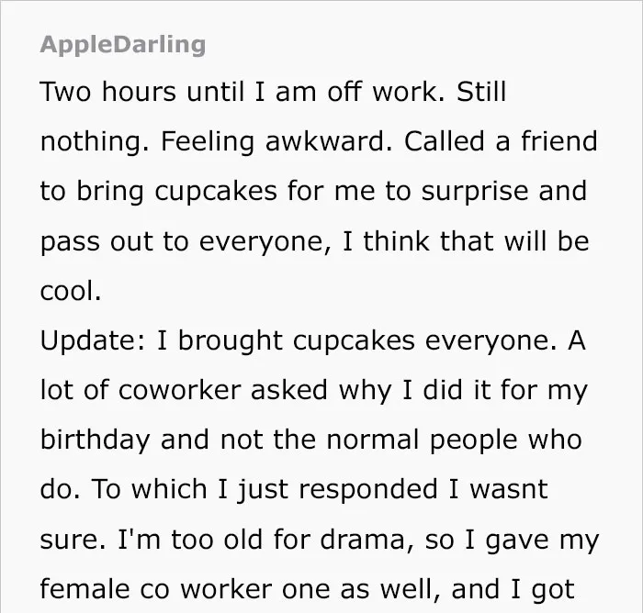This screenshot has height=613, width=643.
Task: Click the word "birthday" in the post
Action: tap(95, 440)
